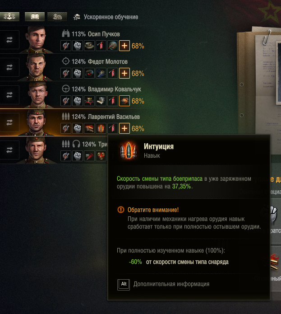The width and height of the screenshot is (281, 314).
Task: Swap out Федот Молотов with arrows
Action: pyautogui.click(x=9, y=67)
